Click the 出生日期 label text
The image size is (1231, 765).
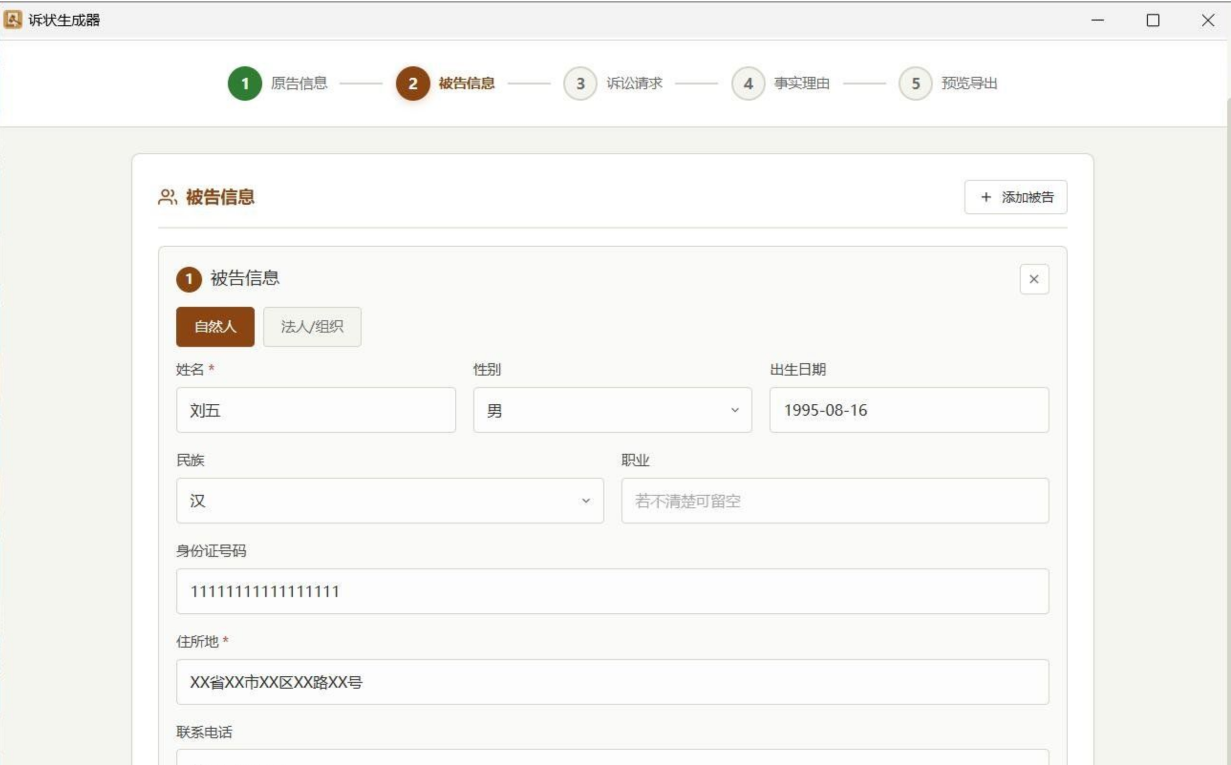[x=798, y=370]
